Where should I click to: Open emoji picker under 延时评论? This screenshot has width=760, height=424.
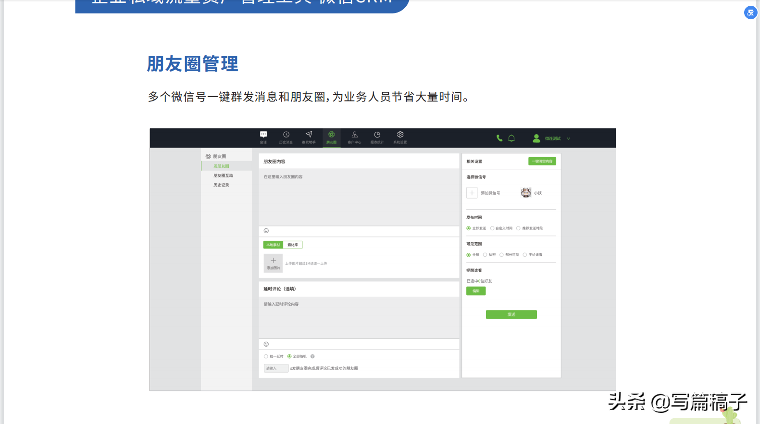pos(266,344)
